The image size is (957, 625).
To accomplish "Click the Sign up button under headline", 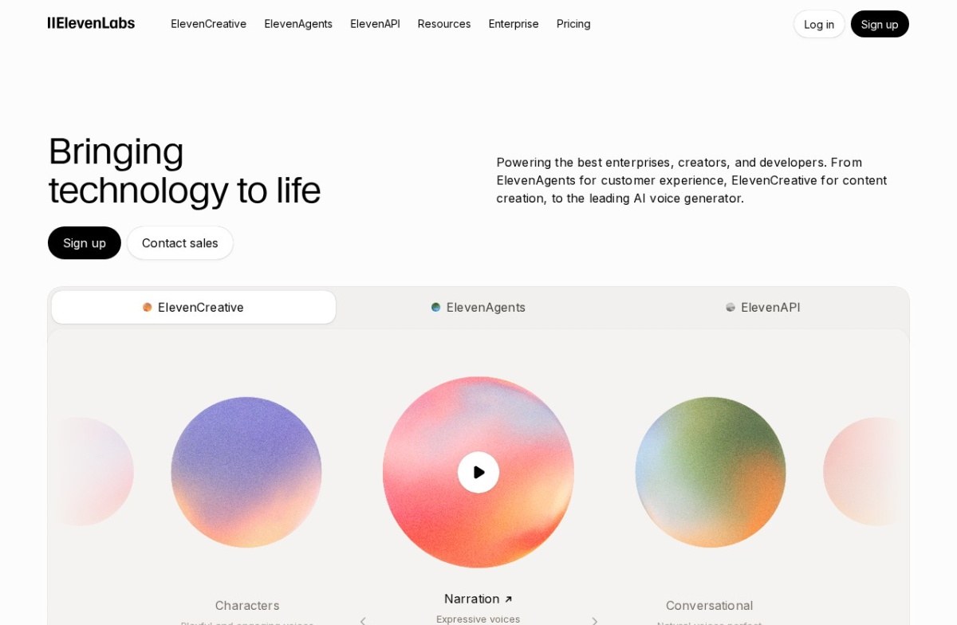I will click(x=85, y=243).
